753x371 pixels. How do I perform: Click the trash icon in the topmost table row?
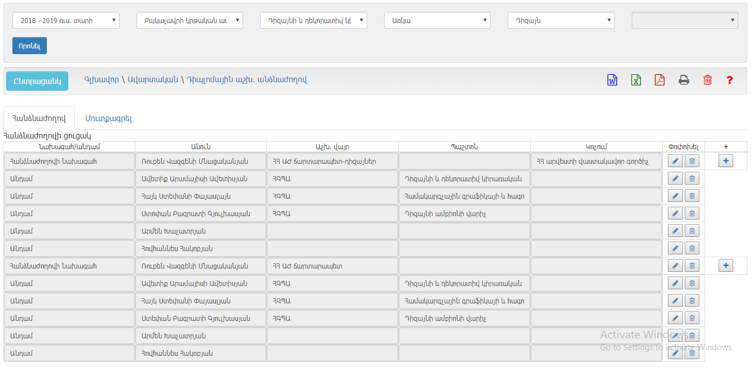coord(692,161)
